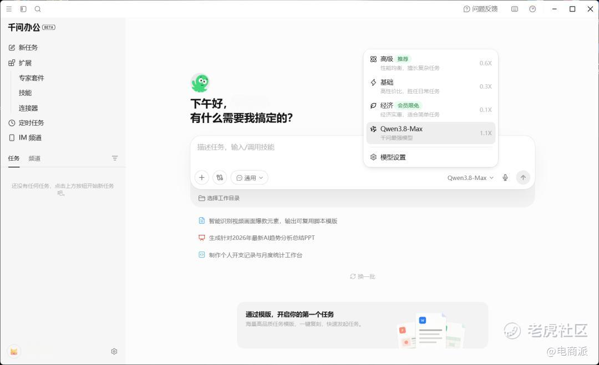Click the presentation icon beside PPT suggestion
Screen dimensions: 599x365
(x=202, y=238)
